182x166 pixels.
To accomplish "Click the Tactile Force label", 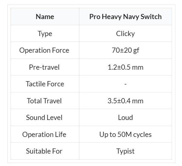I will 45,84.
